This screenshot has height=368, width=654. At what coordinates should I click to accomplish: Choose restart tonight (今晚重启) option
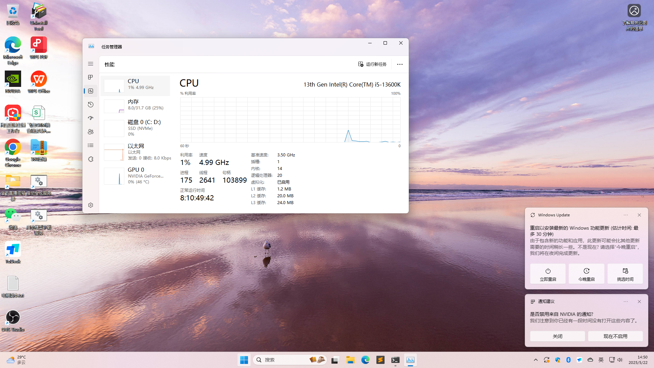586,274
